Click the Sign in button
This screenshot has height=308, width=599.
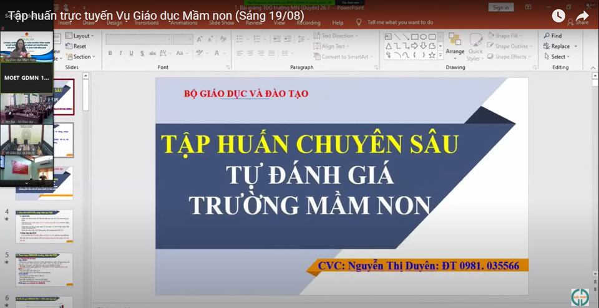[501, 7]
